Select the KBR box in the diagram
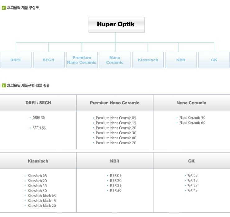This screenshot has height=217, width=230. pos(181,60)
